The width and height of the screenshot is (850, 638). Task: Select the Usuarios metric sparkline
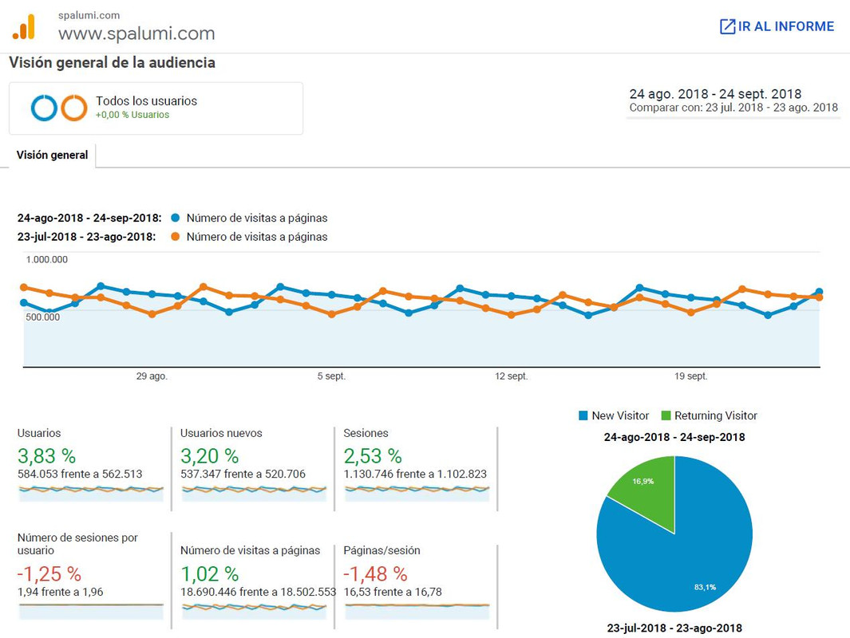click(x=91, y=492)
